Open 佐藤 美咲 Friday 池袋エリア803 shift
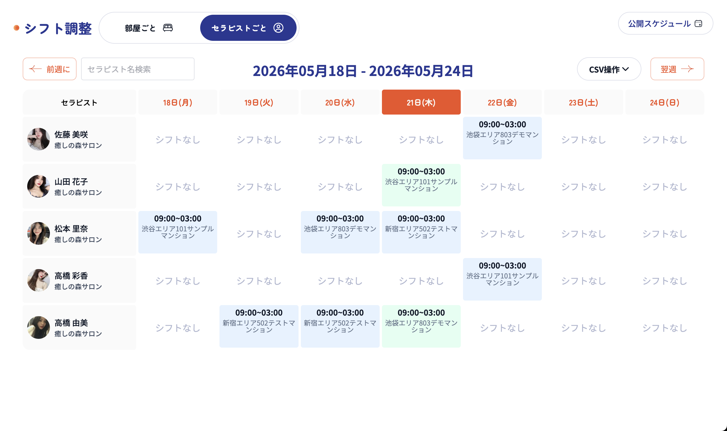The width and height of the screenshot is (727, 431). coord(502,138)
